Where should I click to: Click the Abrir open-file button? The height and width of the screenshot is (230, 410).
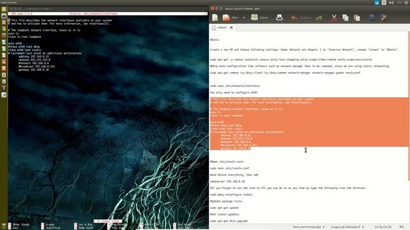[231, 17]
